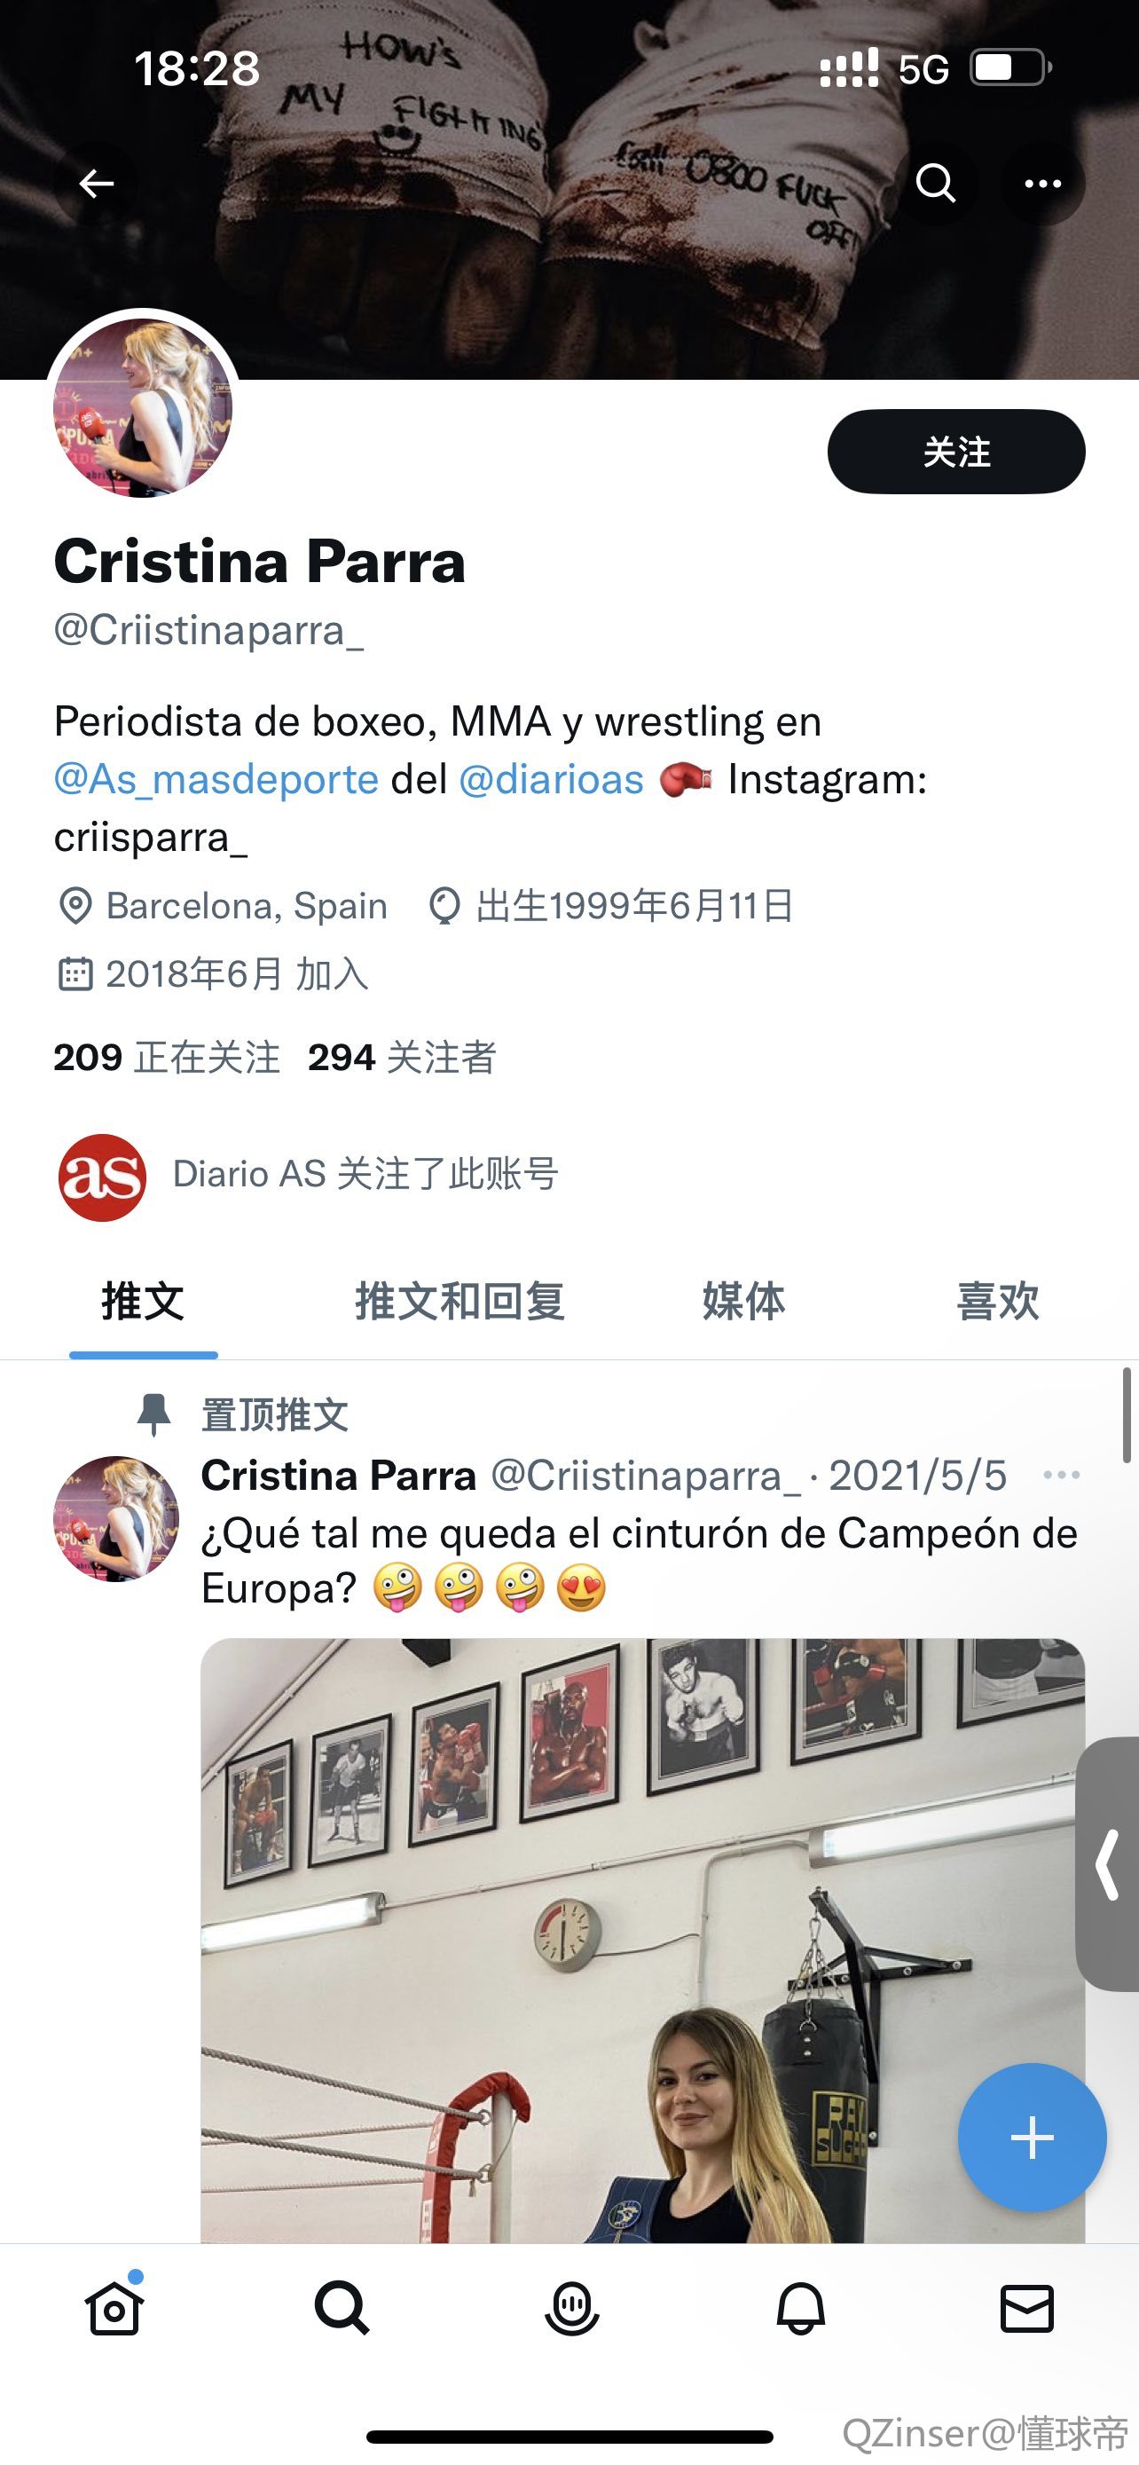
Task: Tap the Diario AS logo avatar
Action: [x=102, y=1177]
